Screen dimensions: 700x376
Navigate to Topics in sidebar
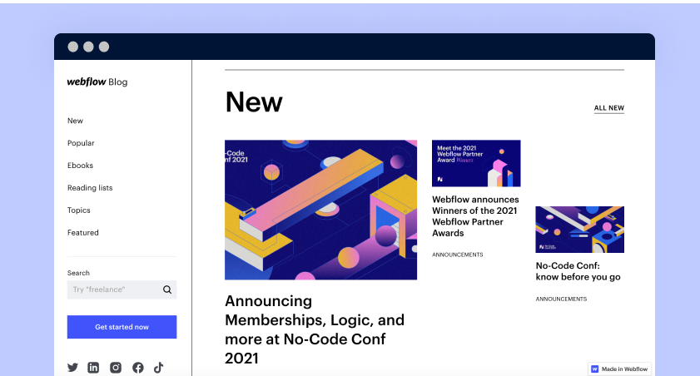78,210
